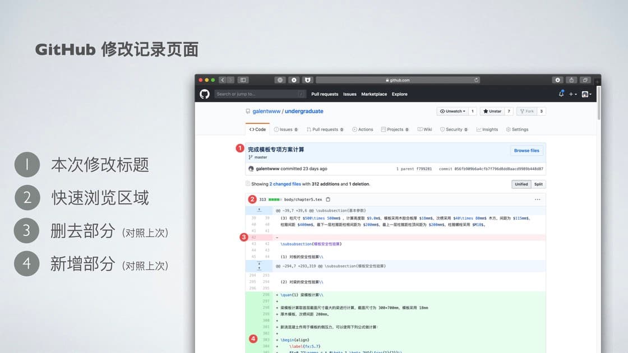
Task: Open the notifications bell
Action: [561, 94]
